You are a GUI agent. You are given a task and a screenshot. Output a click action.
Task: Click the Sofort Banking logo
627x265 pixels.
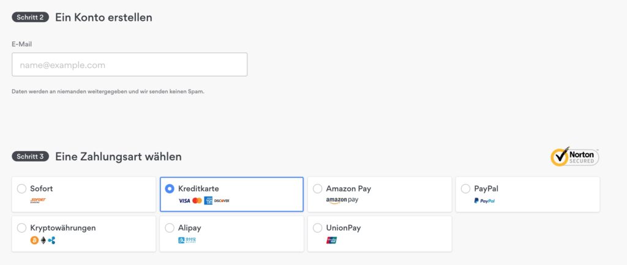(38, 201)
